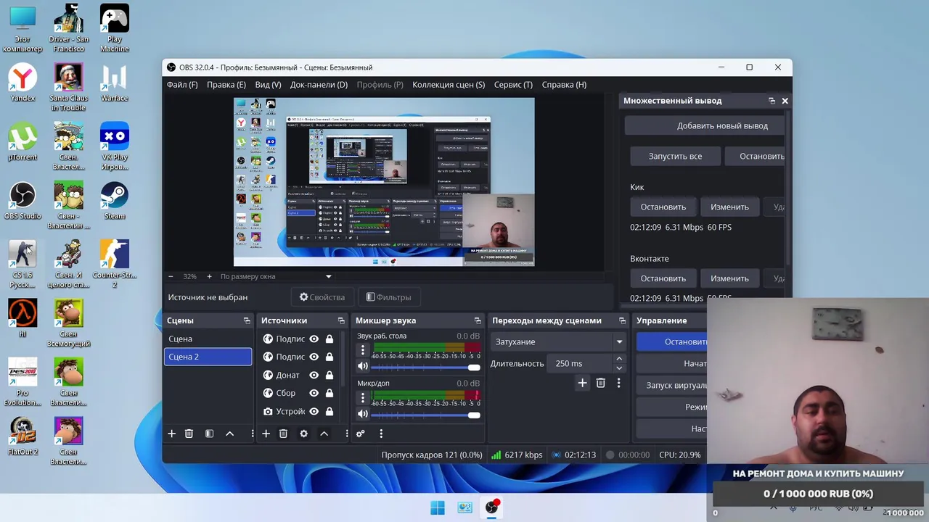
Task: Open the По размеру окна scaling dropdown
Action: [x=276, y=276]
